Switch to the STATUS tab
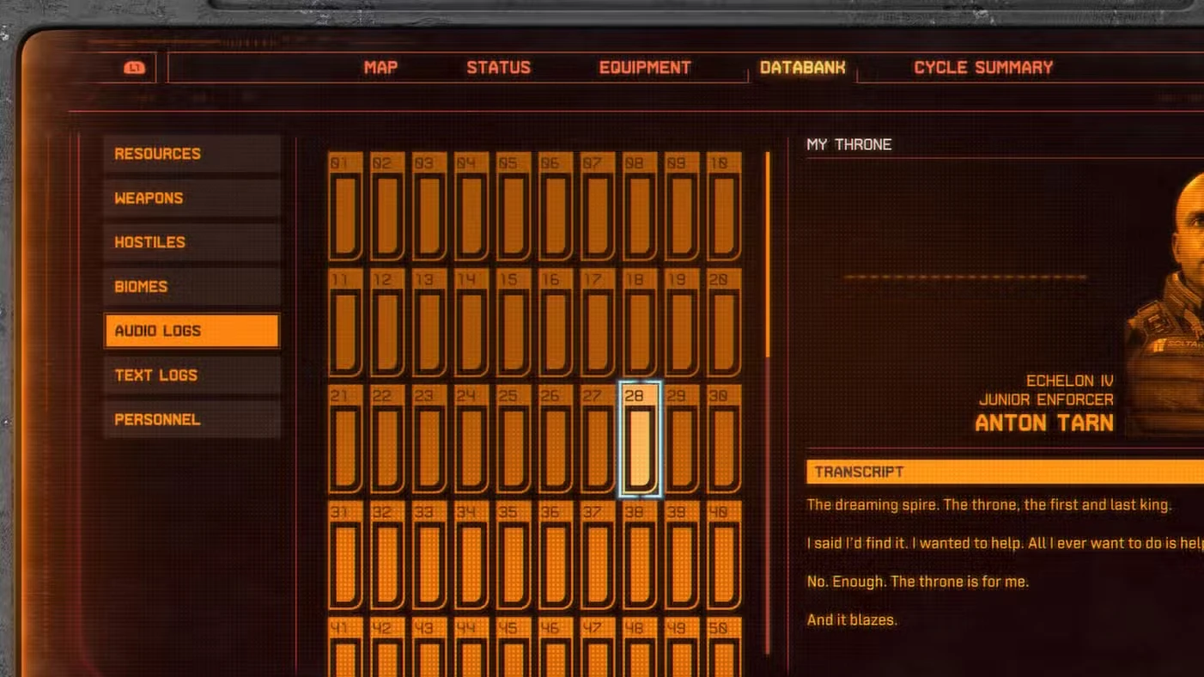 pyautogui.click(x=498, y=68)
